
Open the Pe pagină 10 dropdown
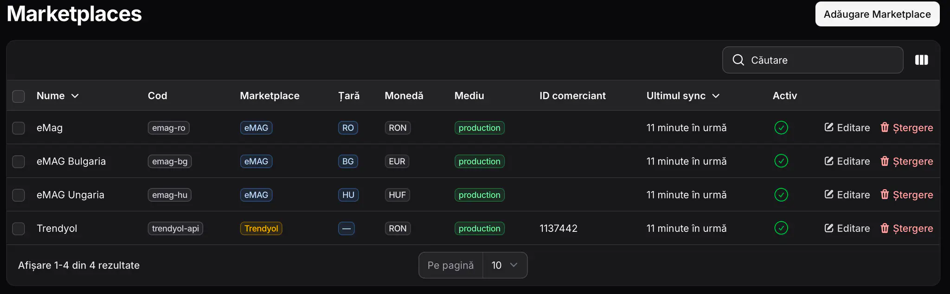pos(505,265)
